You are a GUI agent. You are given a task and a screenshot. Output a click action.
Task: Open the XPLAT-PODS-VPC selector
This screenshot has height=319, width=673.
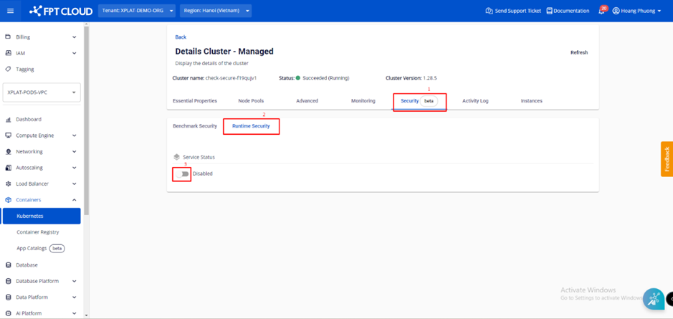tap(42, 92)
